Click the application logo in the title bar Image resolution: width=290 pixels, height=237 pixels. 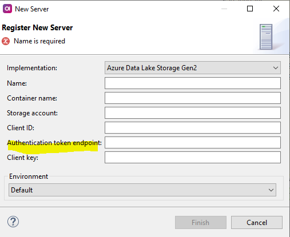coord(7,9)
